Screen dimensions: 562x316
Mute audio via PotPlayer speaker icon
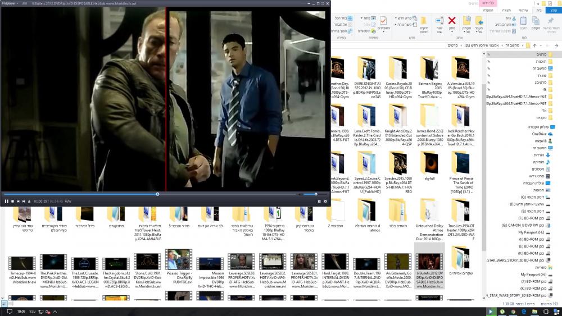(x=300, y=194)
